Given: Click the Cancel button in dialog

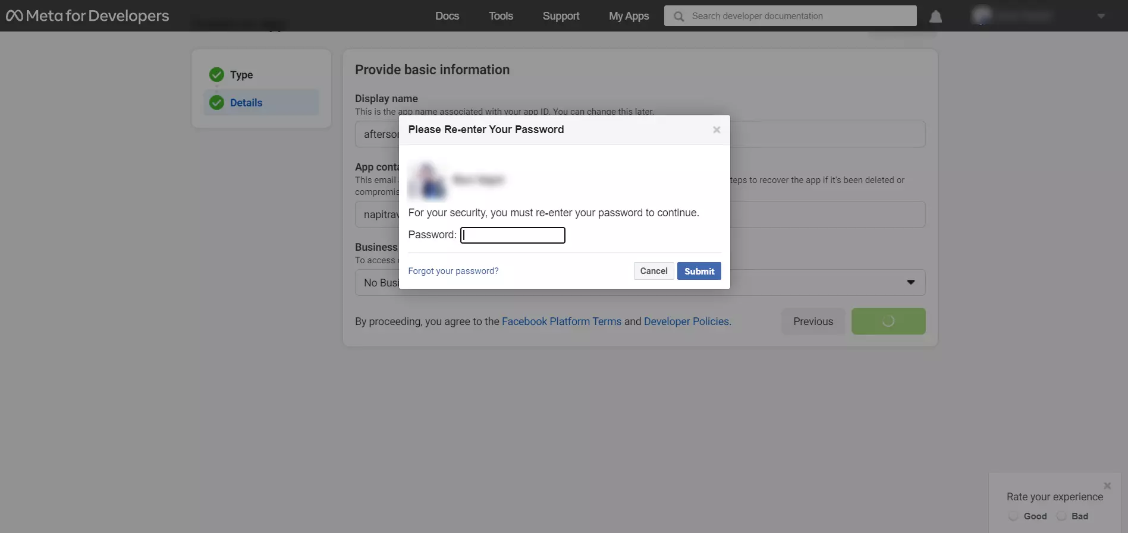Looking at the screenshot, I should click(x=653, y=271).
